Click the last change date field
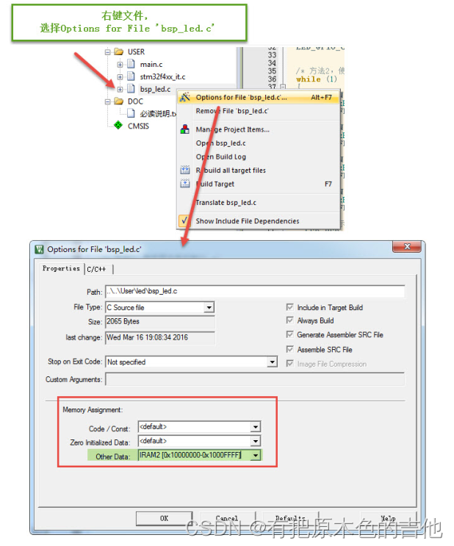454x546 pixels. click(x=160, y=337)
